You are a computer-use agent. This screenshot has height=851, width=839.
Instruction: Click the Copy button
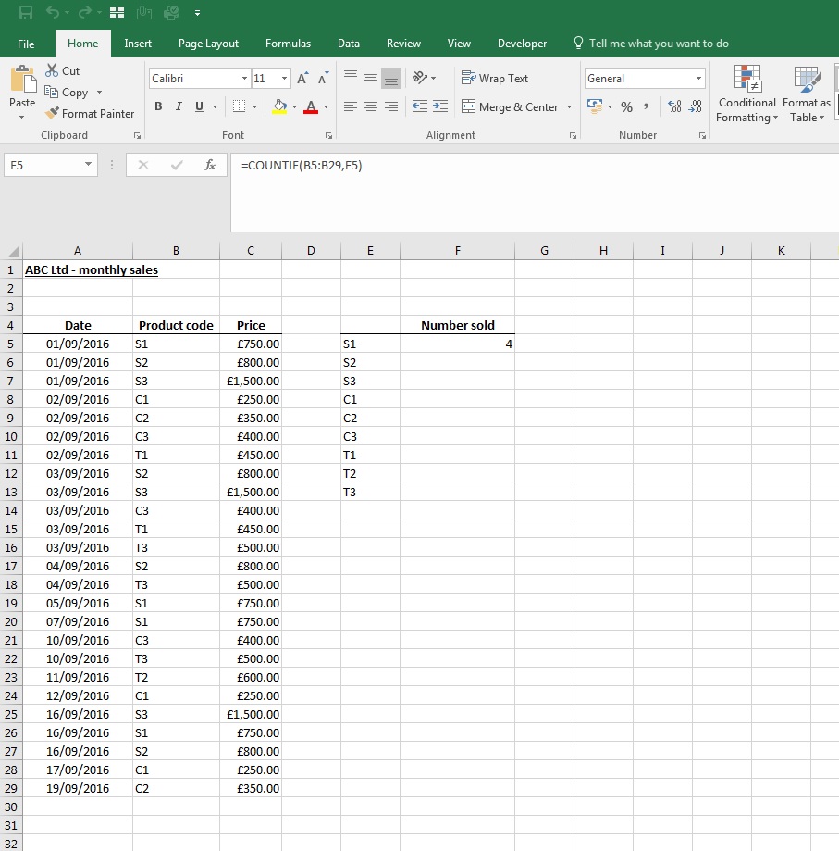[x=66, y=93]
